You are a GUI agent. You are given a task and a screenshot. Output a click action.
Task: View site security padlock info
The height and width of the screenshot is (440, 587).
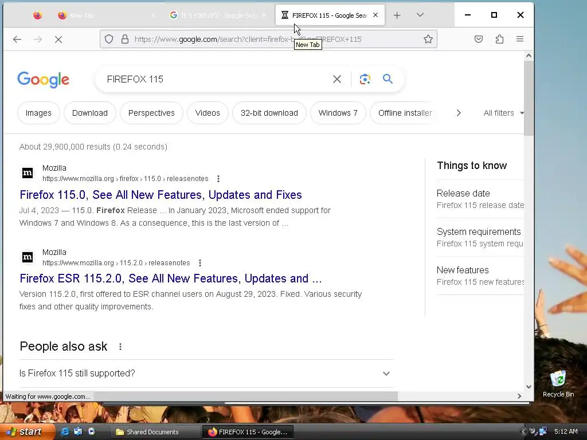[x=125, y=39]
